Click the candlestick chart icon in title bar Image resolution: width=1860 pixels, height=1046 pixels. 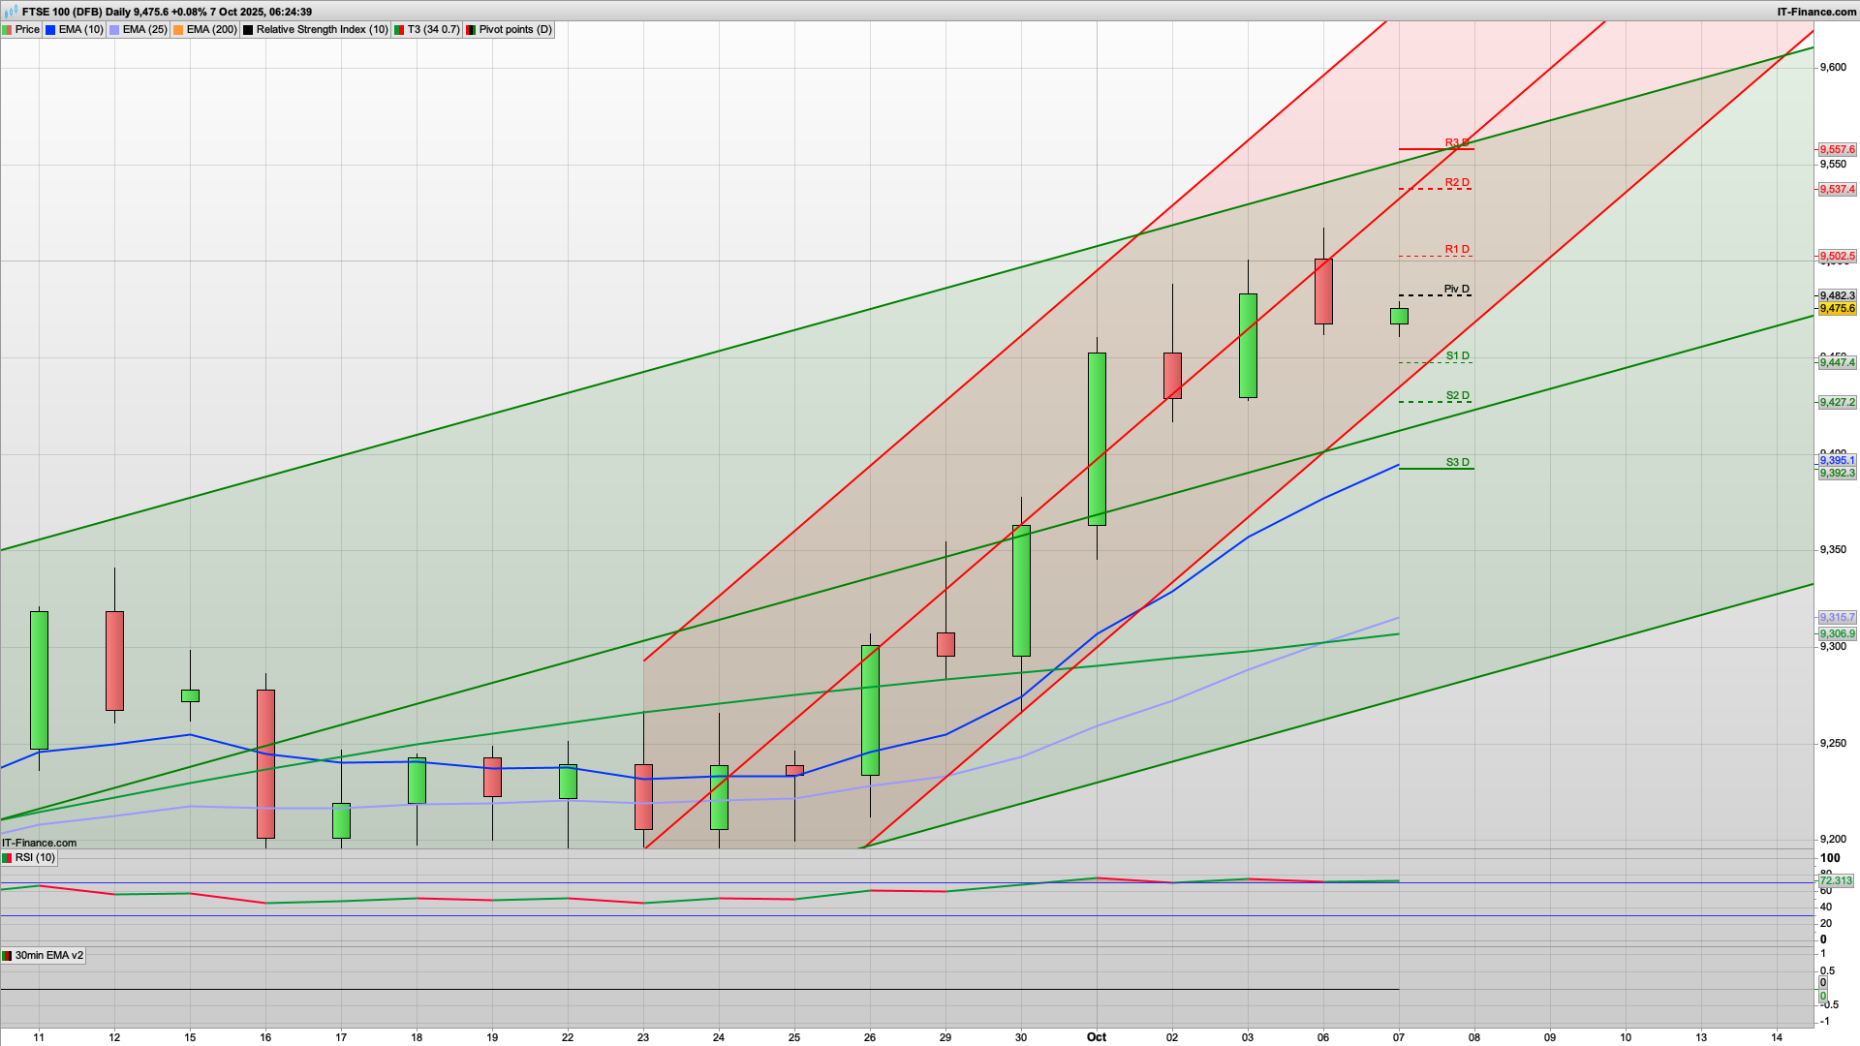coord(11,12)
